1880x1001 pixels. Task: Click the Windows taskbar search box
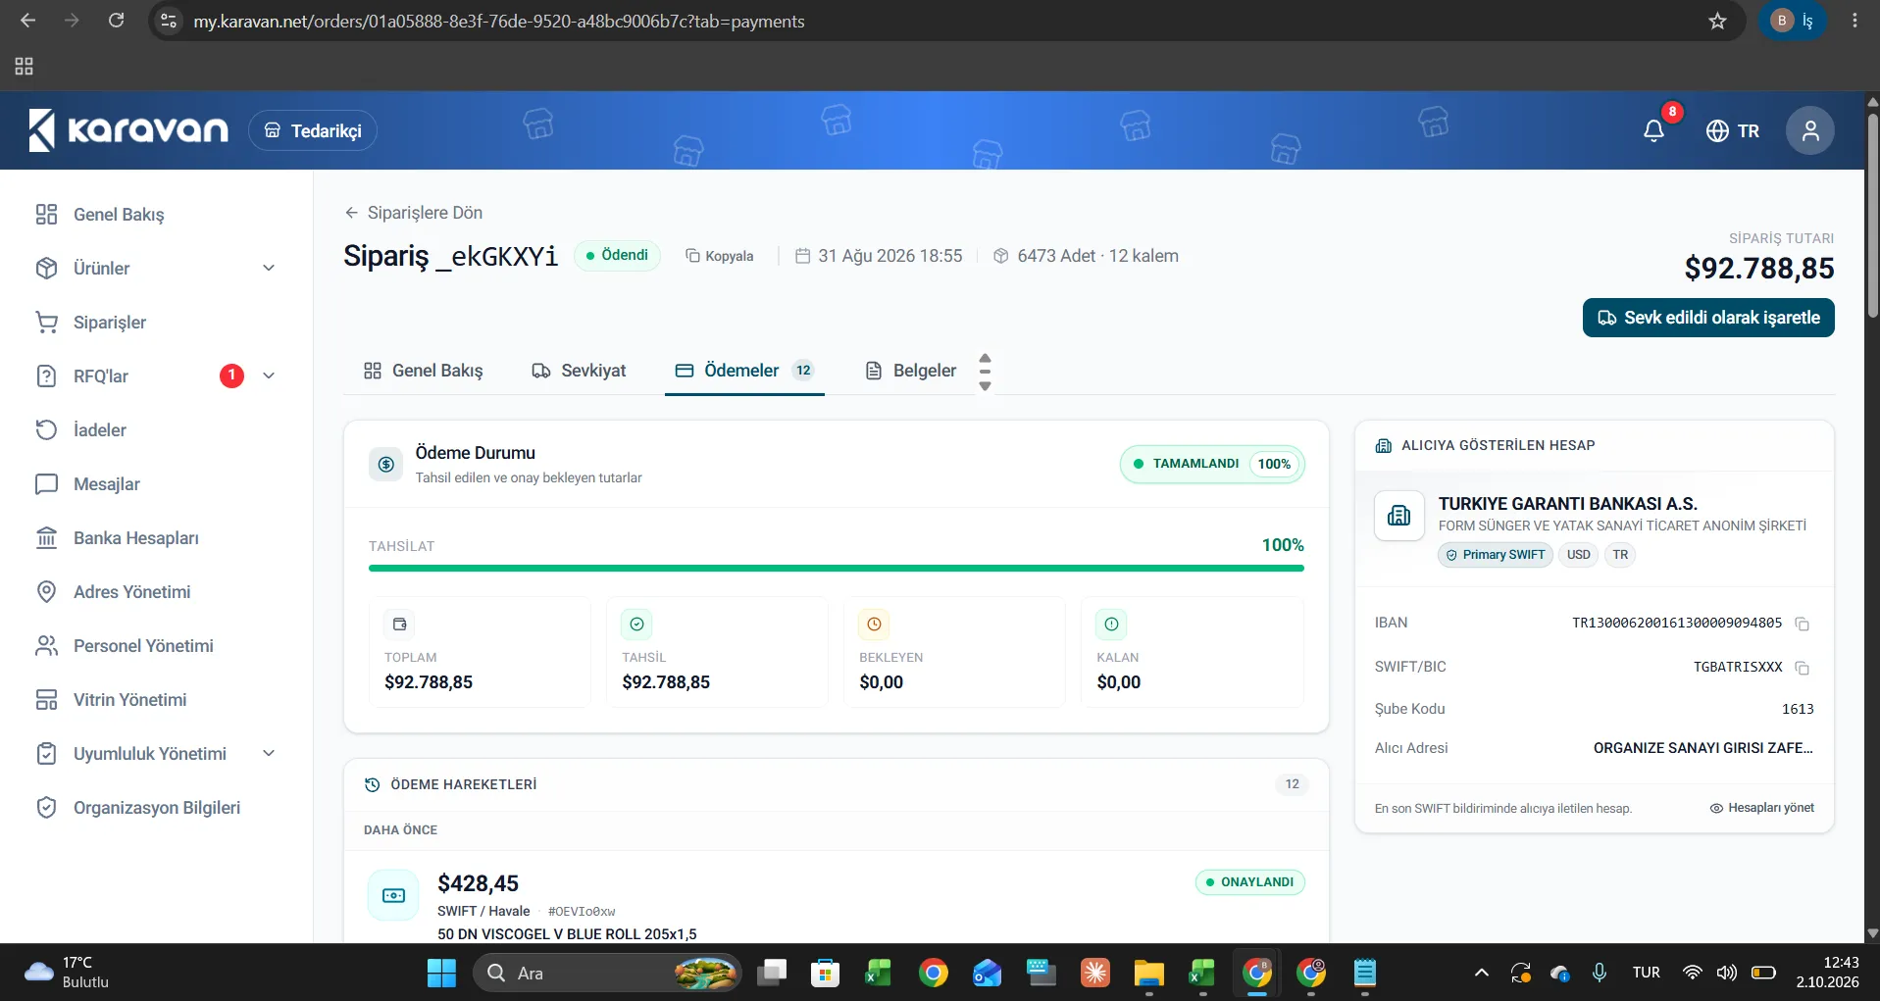[607, 973]
